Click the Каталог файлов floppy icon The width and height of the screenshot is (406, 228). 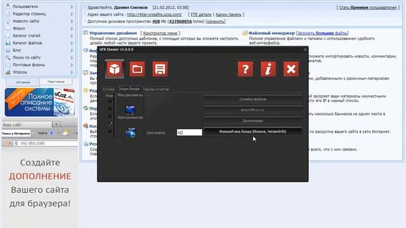click(x=8, y=43)
